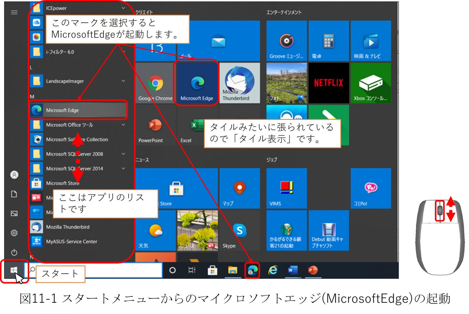
Task: Expand the ICEpower folder chevron
Action: (x=124, y=8)
